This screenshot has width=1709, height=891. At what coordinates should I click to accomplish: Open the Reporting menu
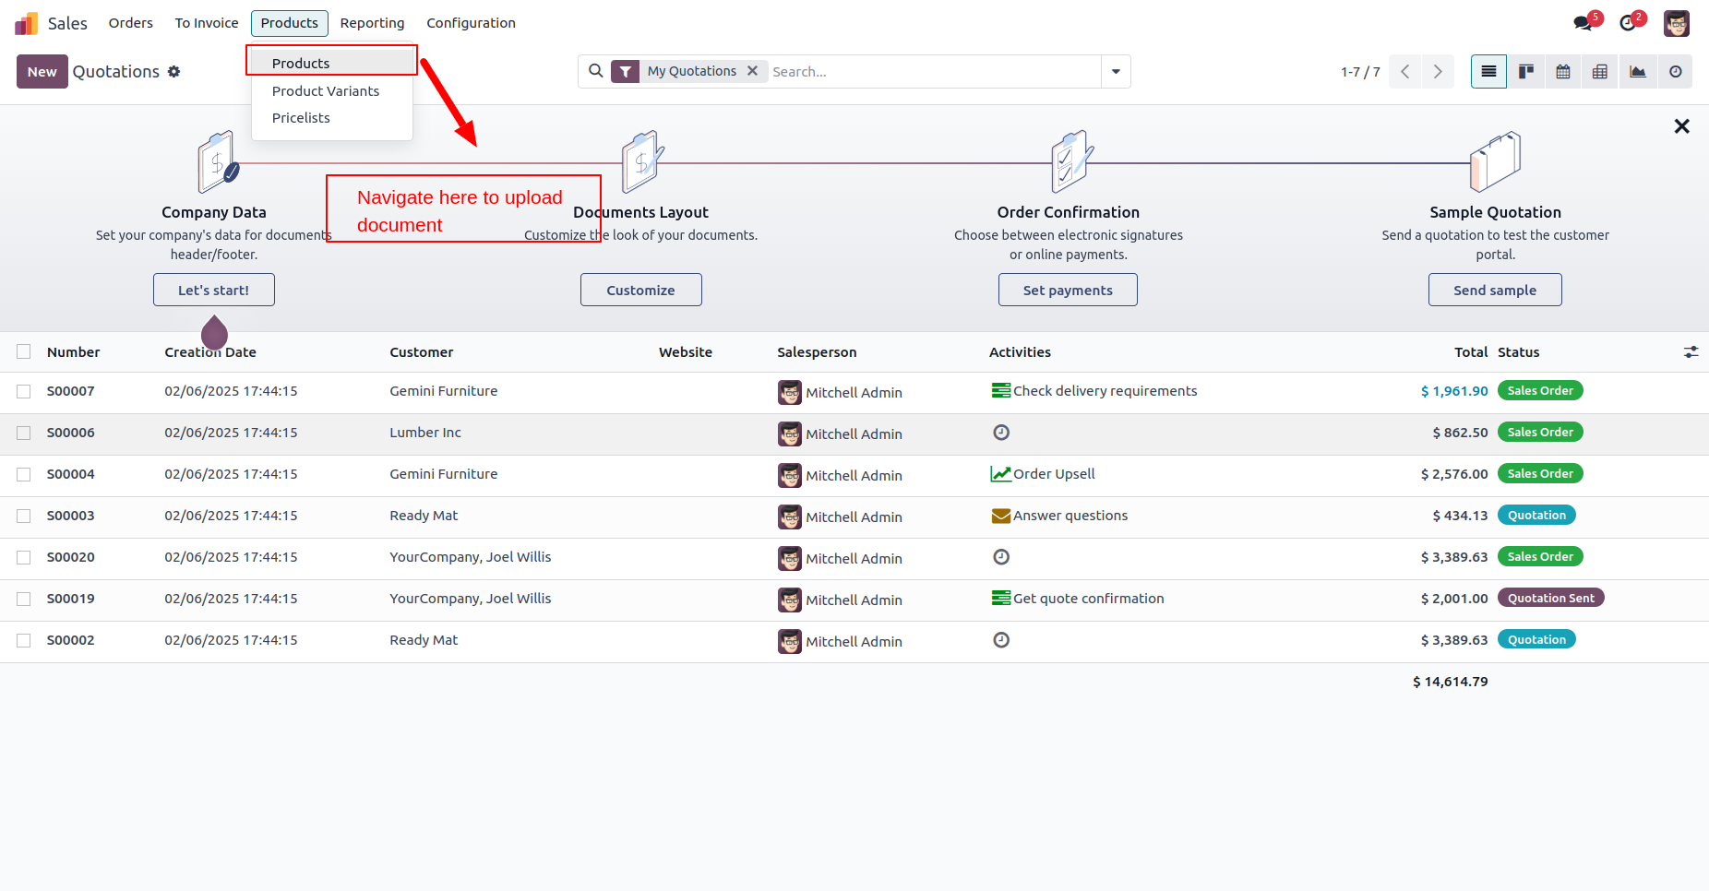pyautogui.click(x=372, y=23)
